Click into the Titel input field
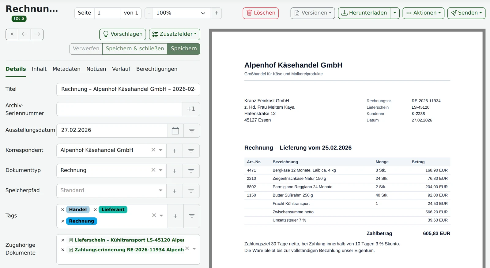Screen dimensions: 490x268 point(128,89)
